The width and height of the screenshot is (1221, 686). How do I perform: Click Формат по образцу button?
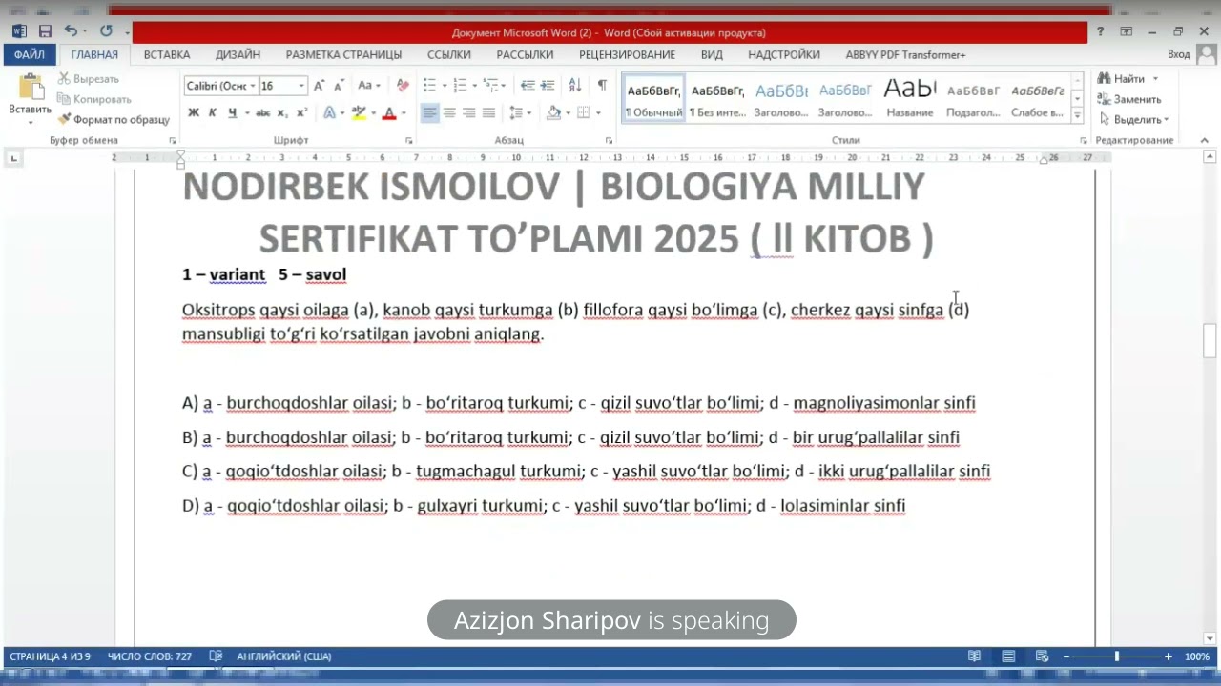[x=114, y=120]
